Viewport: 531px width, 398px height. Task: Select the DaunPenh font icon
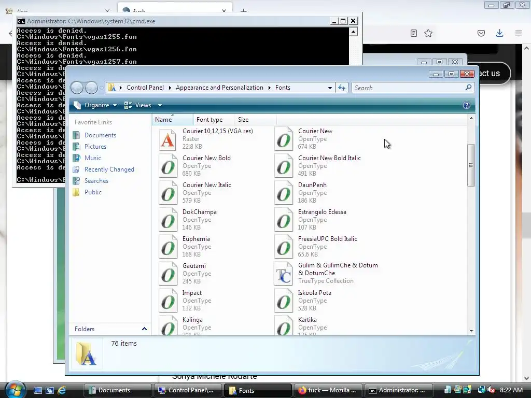point(284,193)
